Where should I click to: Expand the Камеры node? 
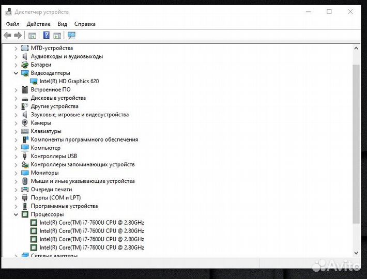(16, 123)
